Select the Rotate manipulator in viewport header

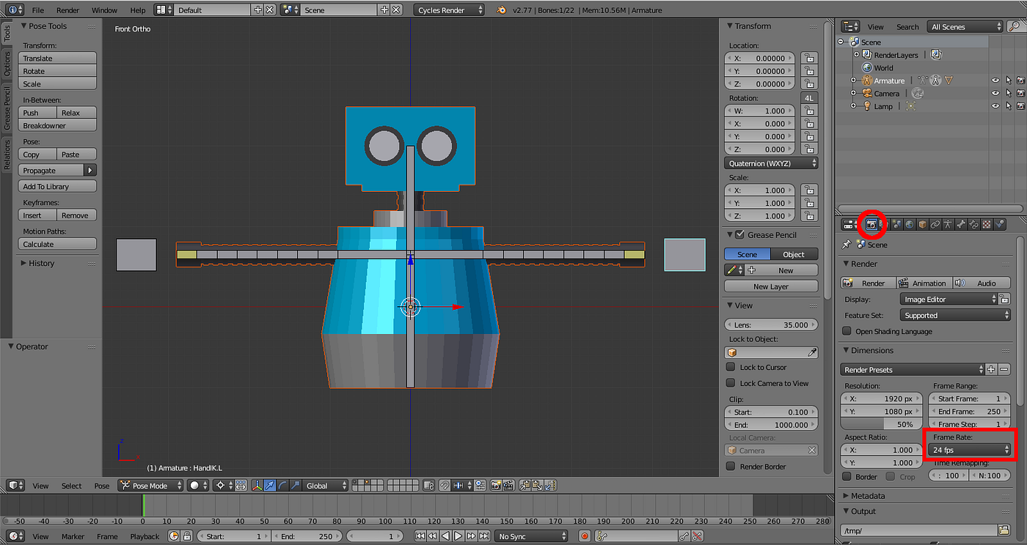point(283,485)
